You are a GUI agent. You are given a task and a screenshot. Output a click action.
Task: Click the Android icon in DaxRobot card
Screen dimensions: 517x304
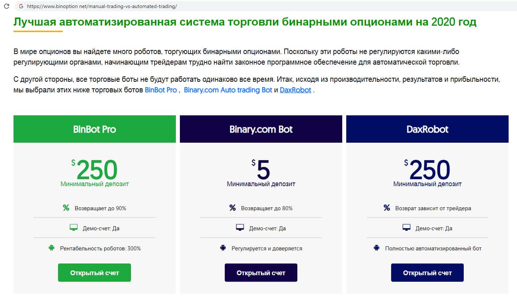click(377, 248)
